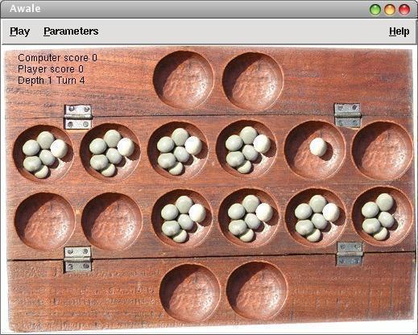The width and height of the screenshot is (418, 335).
Task: Open the Help menu
Action: [399, 31]
